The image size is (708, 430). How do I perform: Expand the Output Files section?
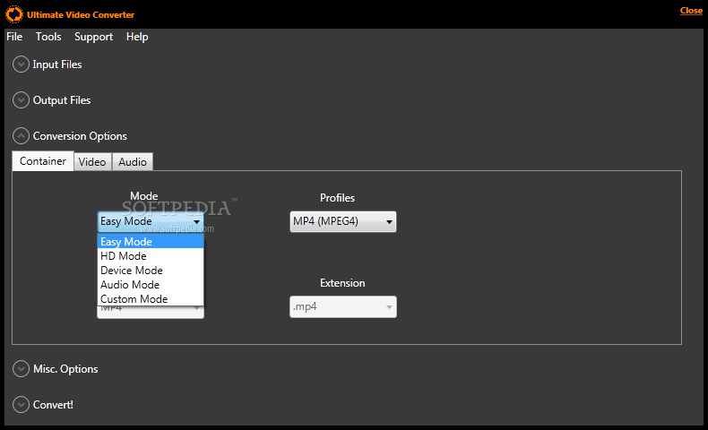point(21,100)
